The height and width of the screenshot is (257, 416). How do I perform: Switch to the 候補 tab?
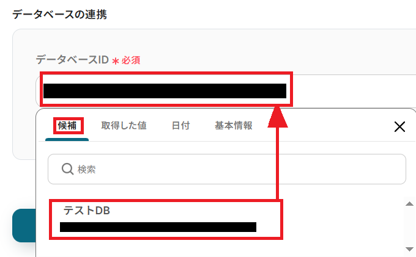[67, 126]
